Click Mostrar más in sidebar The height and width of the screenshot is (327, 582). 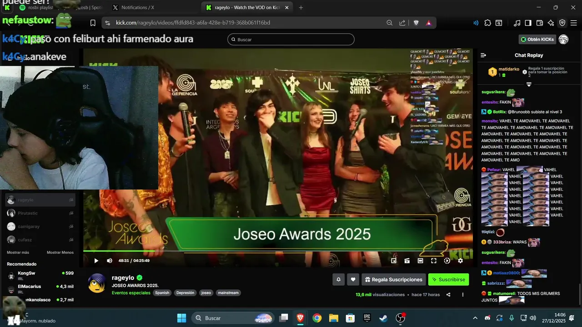(18, 253)
